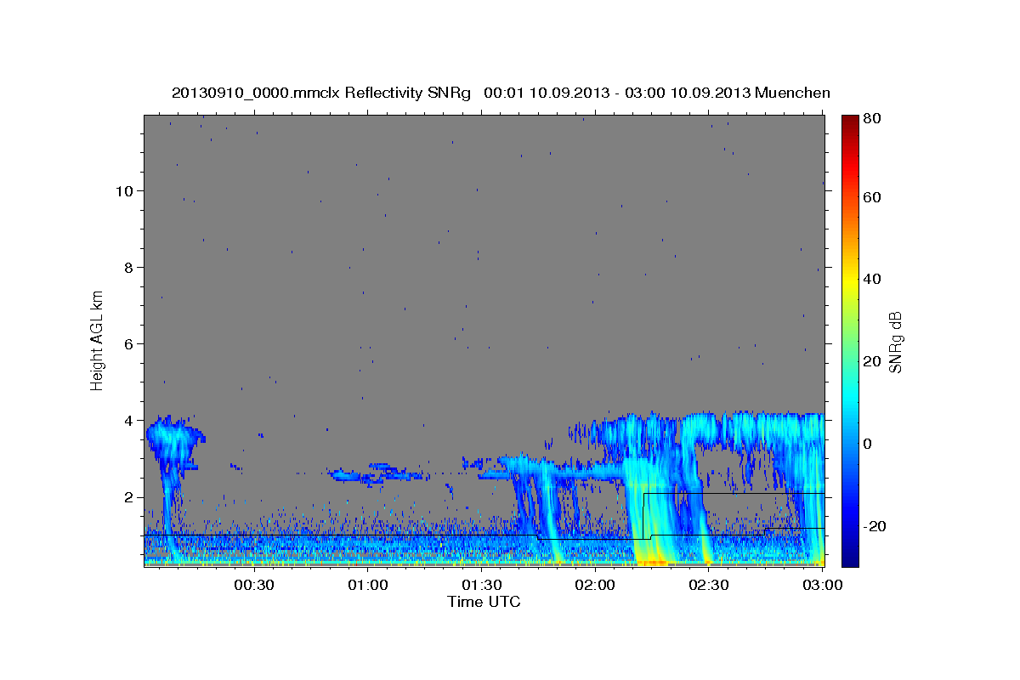Click the colorbar value "40"
Image resolution: width=1020 pixels, height=680 pixels.
871,279
